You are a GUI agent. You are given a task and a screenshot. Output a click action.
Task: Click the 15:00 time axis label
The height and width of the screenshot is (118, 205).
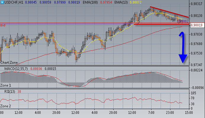pos(189,113)
